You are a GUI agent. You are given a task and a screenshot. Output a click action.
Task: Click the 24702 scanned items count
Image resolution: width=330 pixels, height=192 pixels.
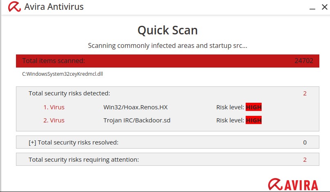pos(304,61)
